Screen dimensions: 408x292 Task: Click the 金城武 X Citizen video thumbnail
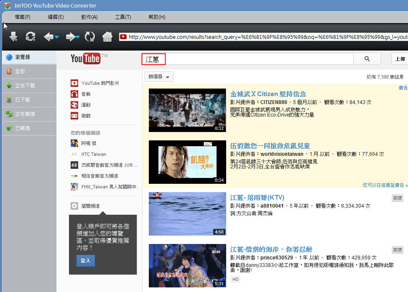pyautogui.click(x=187, y=110)
